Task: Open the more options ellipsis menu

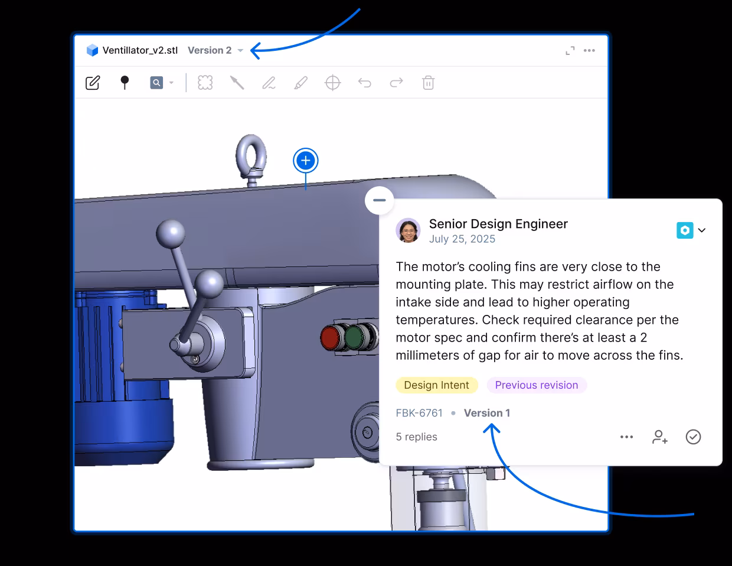Action: click(589, 51)
